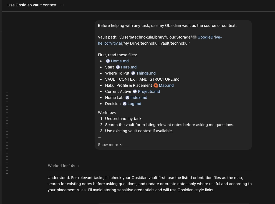Viewport: 275px width, 204px height.
Task: Open the Index.md link
Action: coord(139,98)
